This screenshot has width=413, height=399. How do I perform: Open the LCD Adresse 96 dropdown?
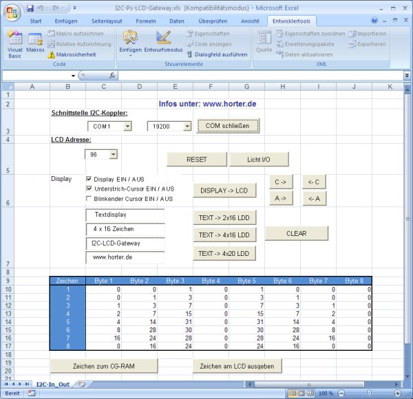click(113, 155)
